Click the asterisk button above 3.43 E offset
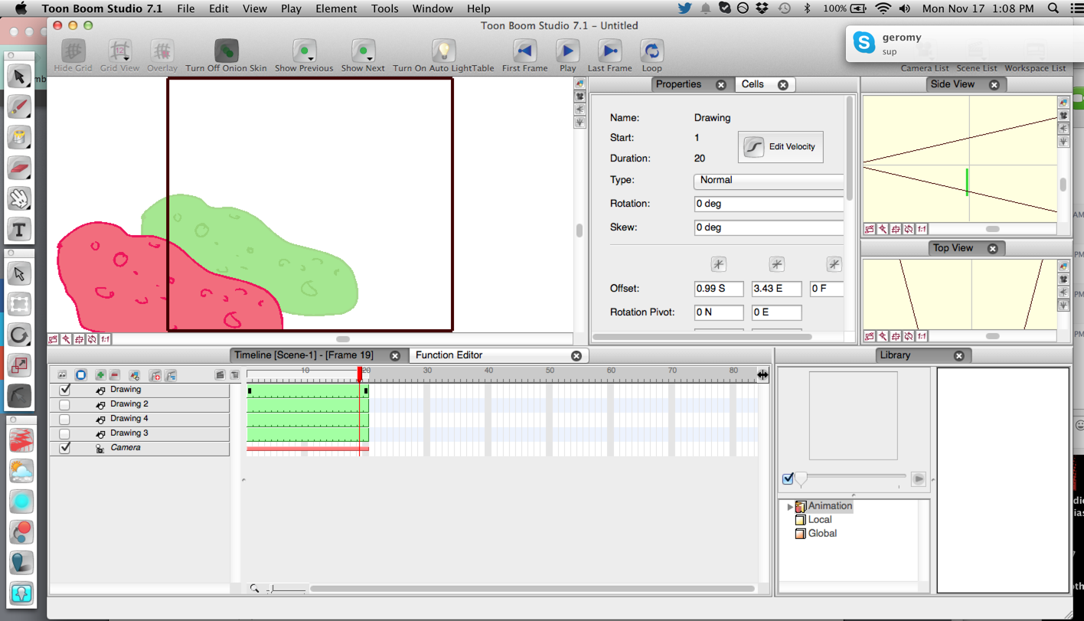The image size is (1084, 621). 776,264
